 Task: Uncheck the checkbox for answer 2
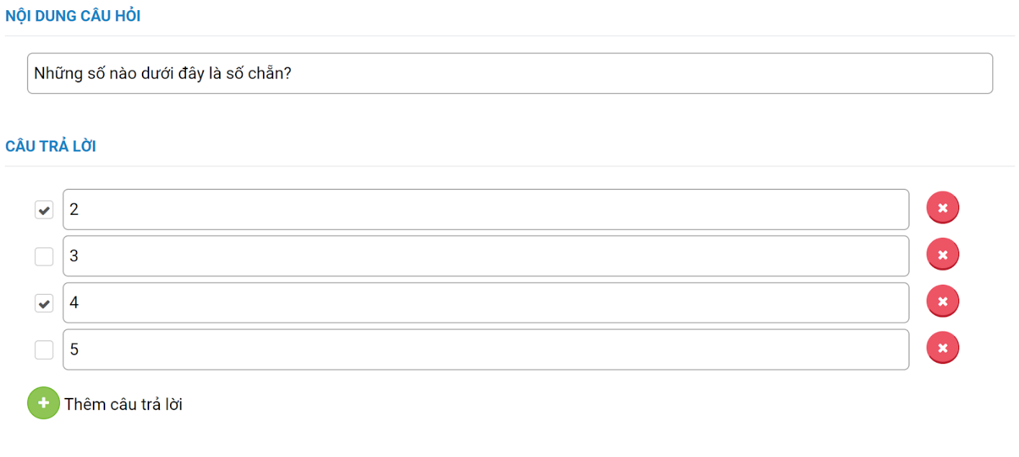click(x=44, y=210)
